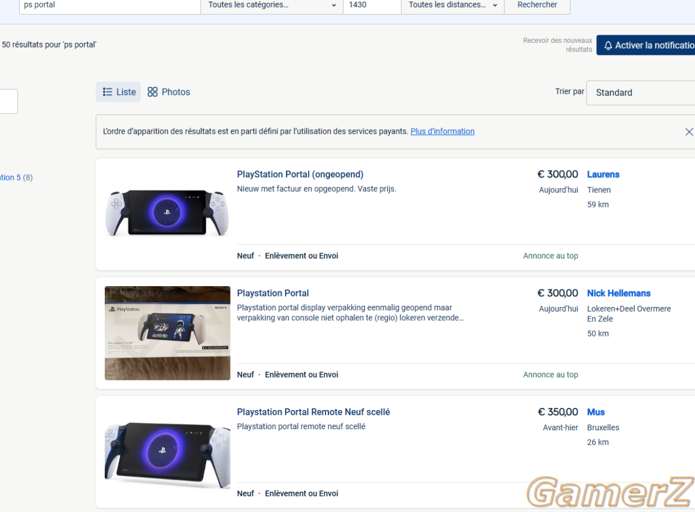Open the 'Toutes les distances' dropdown

click(x=452, y=5)
